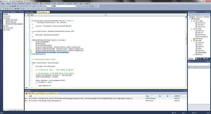Pin the resource view panel with the pushpin icon
211x114 pixels.
coord(21,12)
